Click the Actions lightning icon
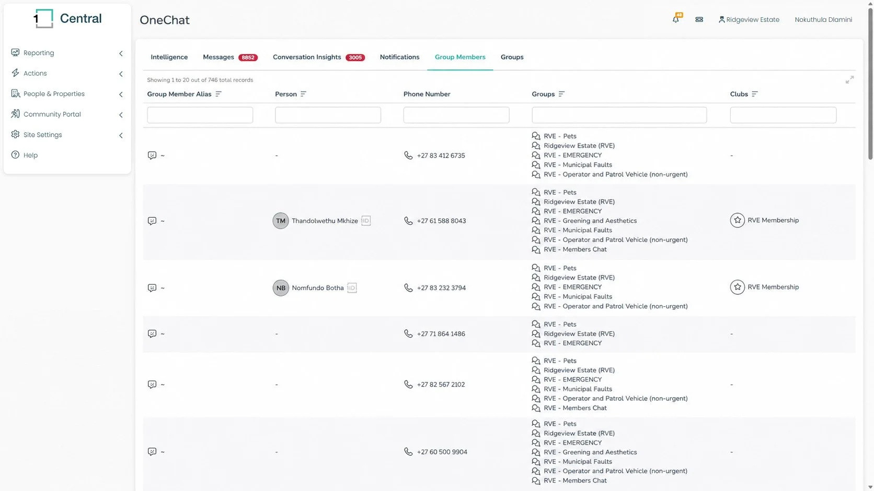874x491 pixels. (15, 73)
